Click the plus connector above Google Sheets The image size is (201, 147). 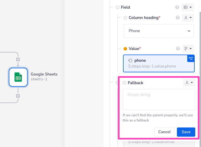coord(18,59)
